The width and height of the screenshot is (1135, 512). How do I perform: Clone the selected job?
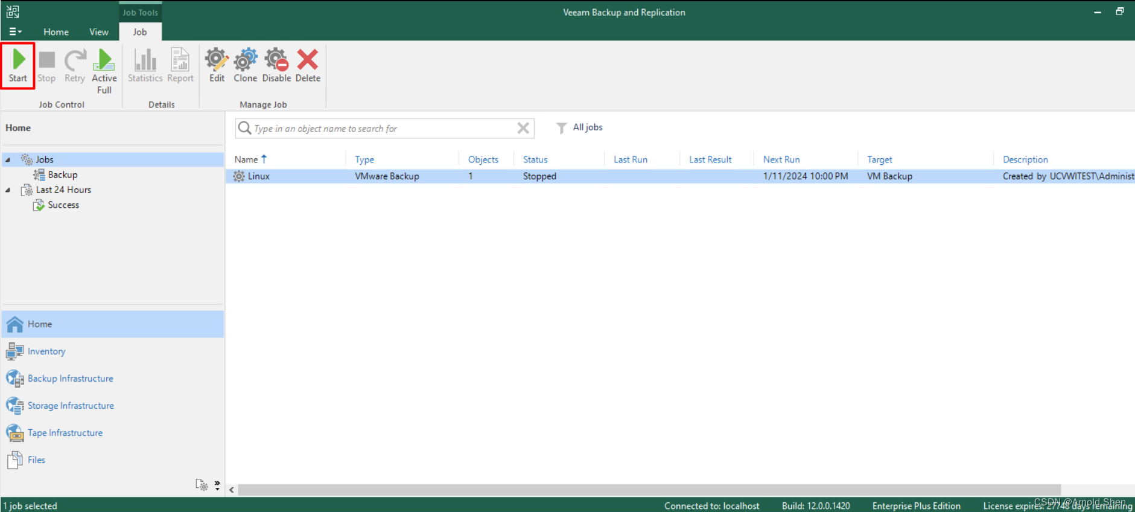click(246, 66)
